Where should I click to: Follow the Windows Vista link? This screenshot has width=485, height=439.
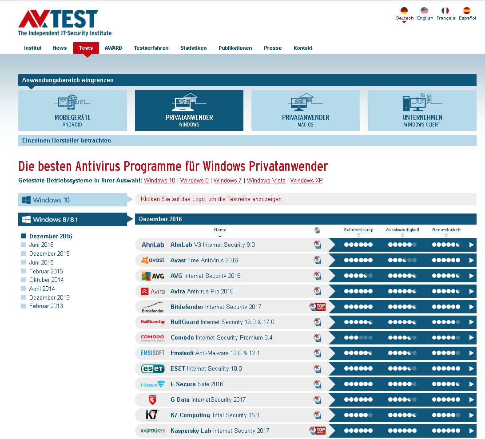[x=266, y=180]
